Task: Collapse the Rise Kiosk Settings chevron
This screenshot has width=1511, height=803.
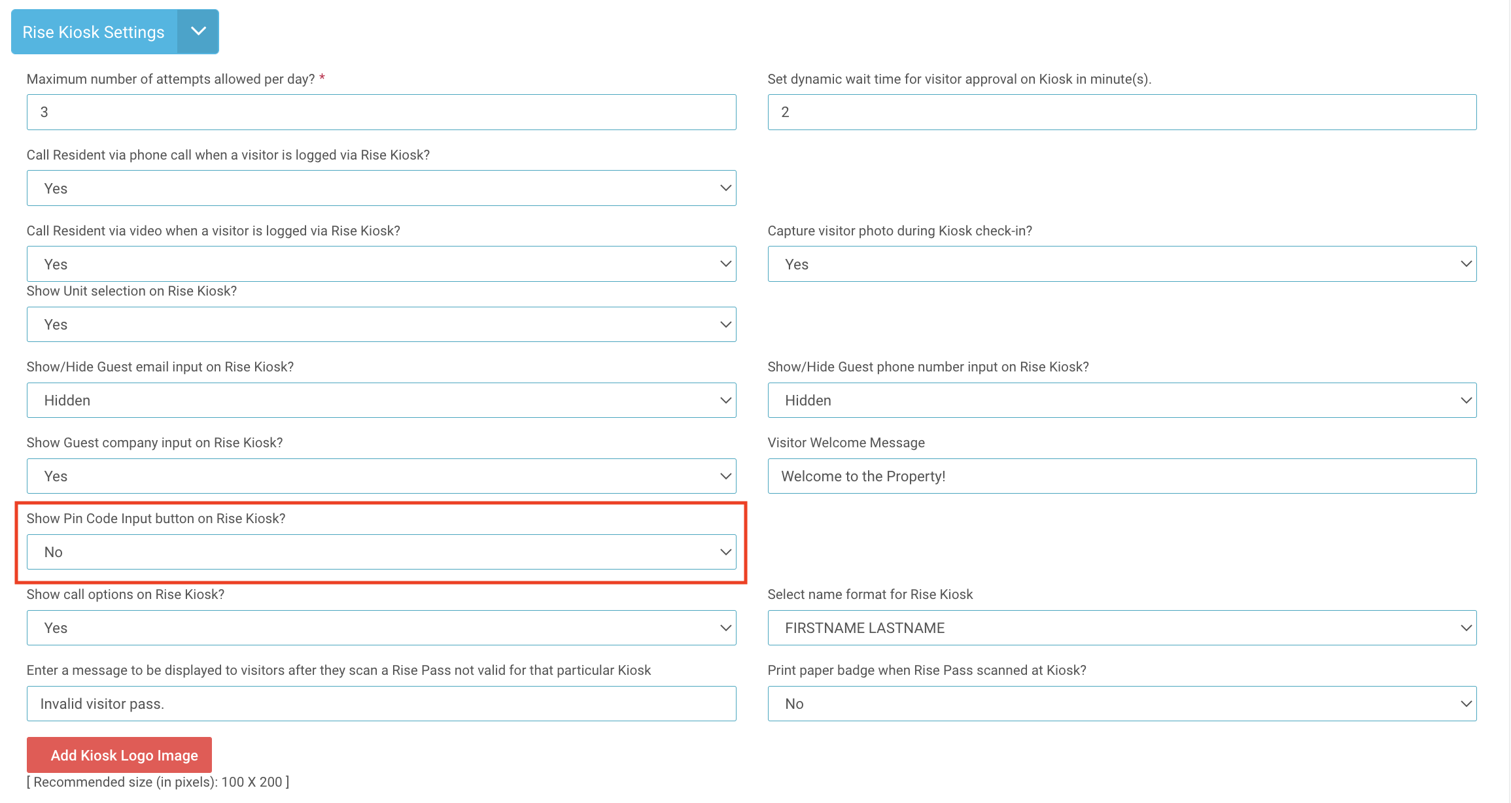Action: tap(198, 31)
